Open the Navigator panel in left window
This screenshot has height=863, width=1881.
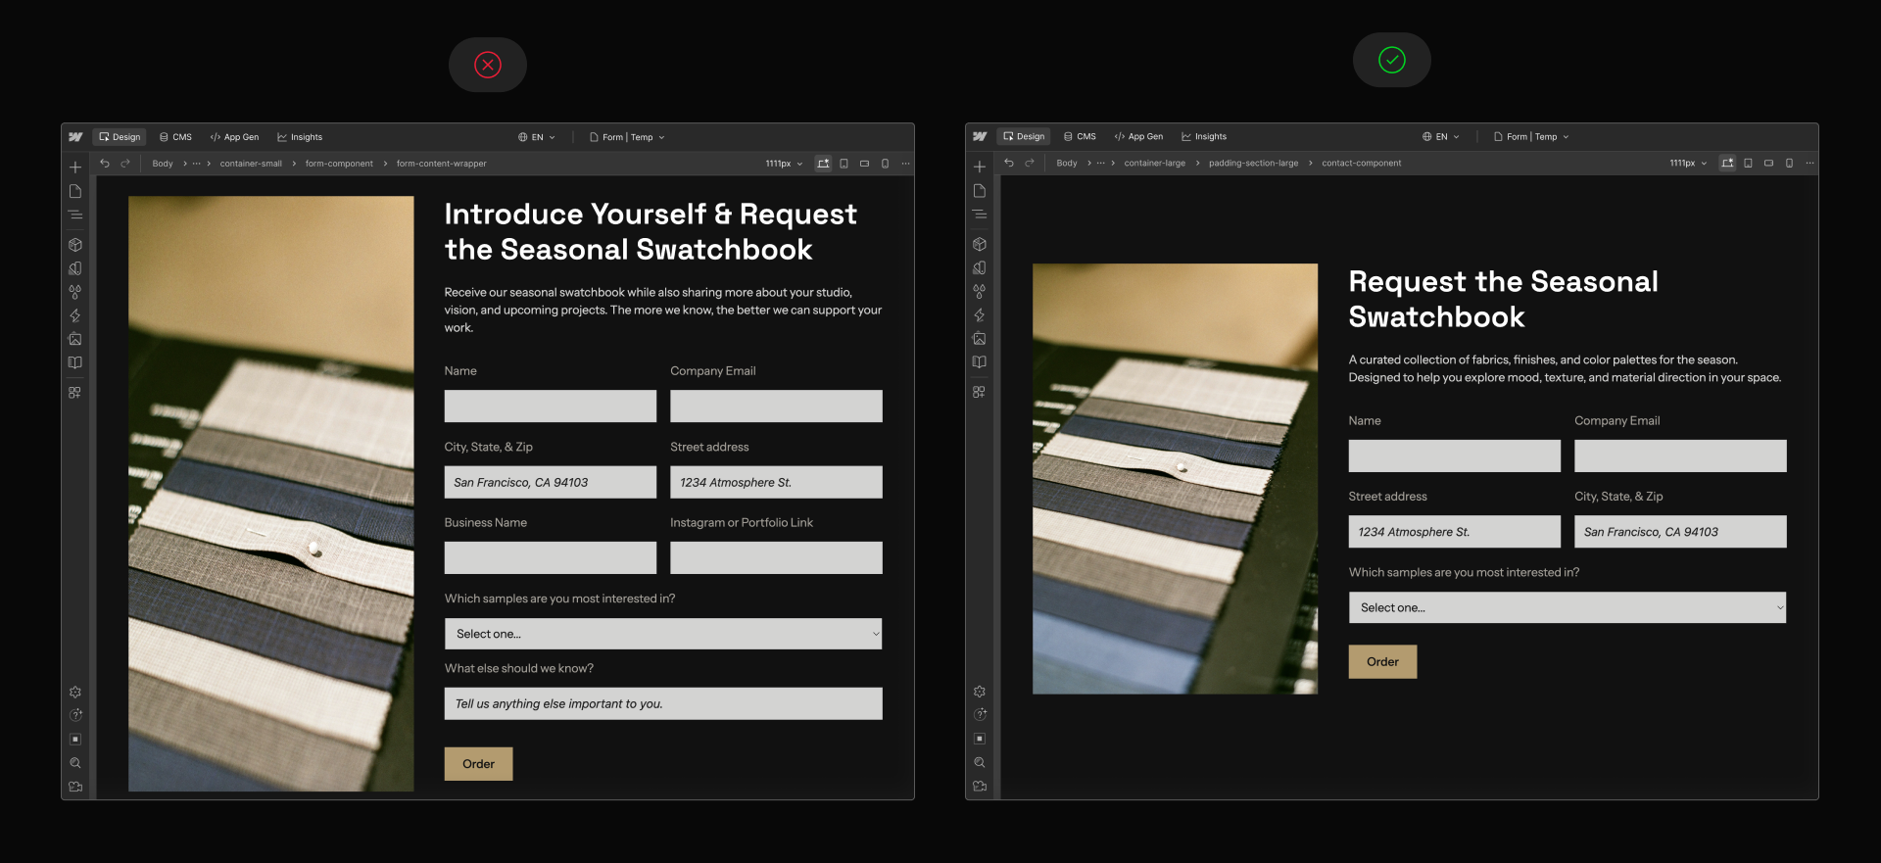(x=75, y=215)
